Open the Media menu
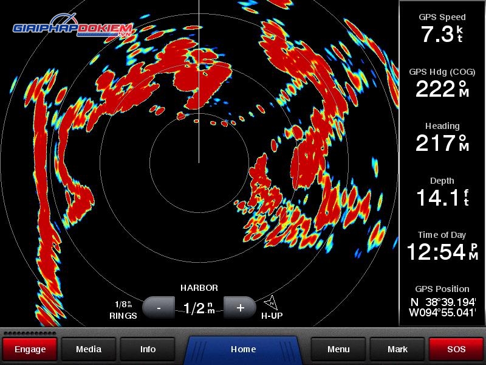The image size is (486, 365). pyautogui.click(x=89, y=349)
